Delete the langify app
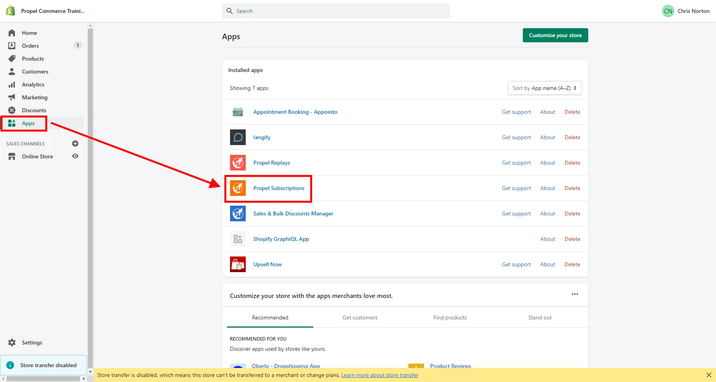Screen dimensions: 716x382 (572, 137)
